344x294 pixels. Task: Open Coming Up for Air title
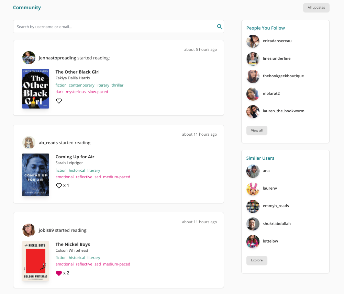[75, 157]
